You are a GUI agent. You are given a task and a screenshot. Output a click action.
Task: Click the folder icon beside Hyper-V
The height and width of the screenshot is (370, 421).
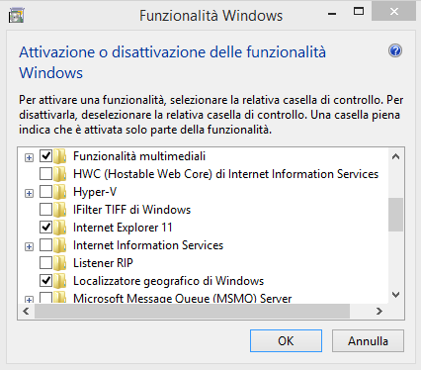pyautogui.click(x=60, y=192)
